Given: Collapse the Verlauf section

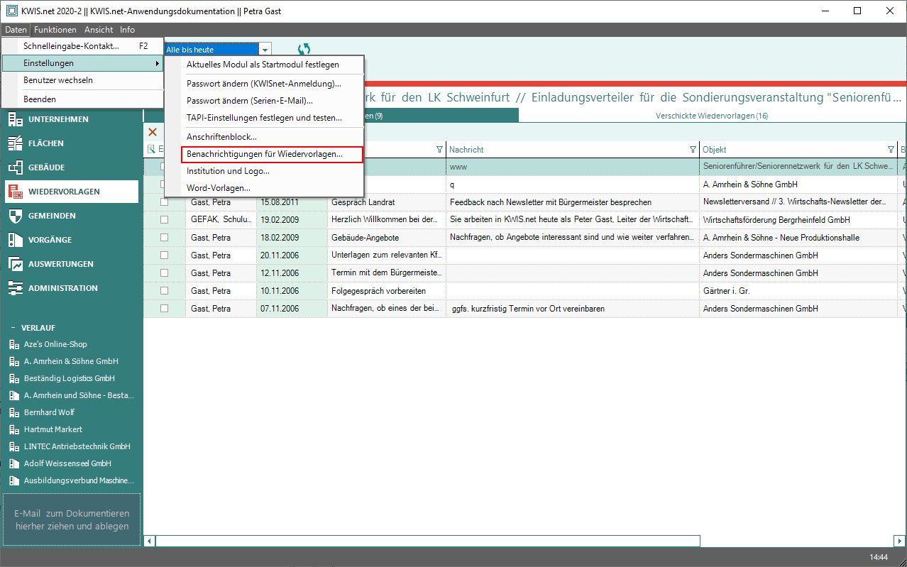Looking at the screenshot, I should (x=13, y=328).
